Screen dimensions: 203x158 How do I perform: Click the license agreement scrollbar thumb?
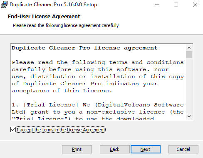pyautogui.click(x=189, y=55)
